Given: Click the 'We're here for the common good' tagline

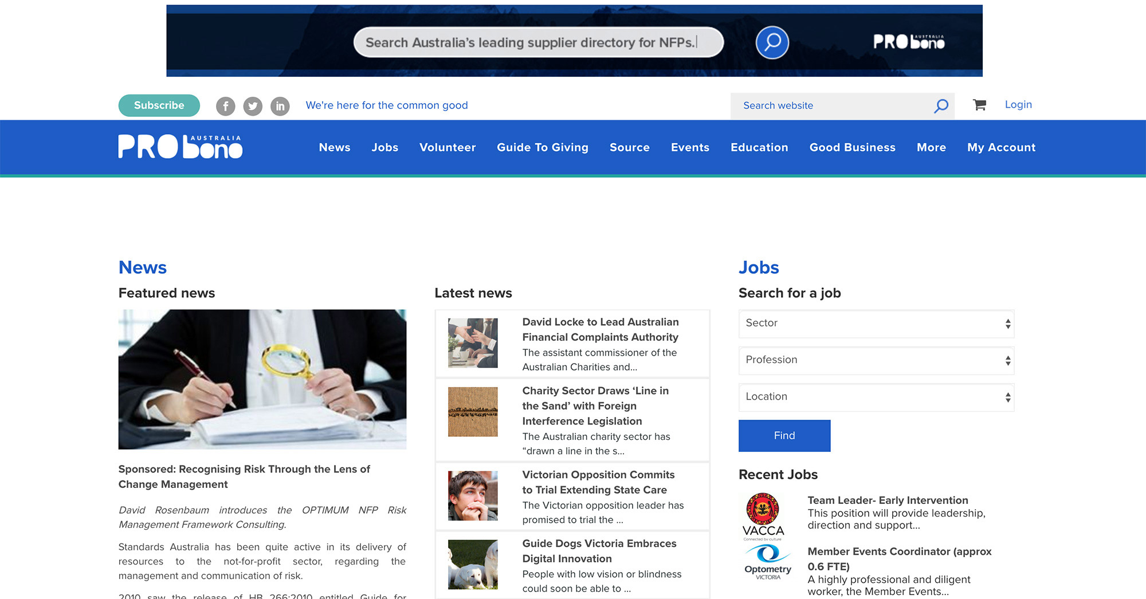Looking at the screenshot, I should pos(387,105).
